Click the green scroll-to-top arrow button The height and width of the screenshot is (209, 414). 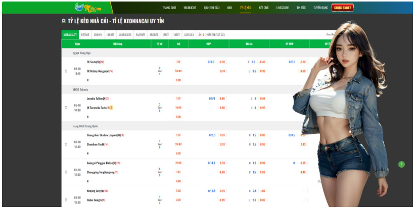point(401,164)
